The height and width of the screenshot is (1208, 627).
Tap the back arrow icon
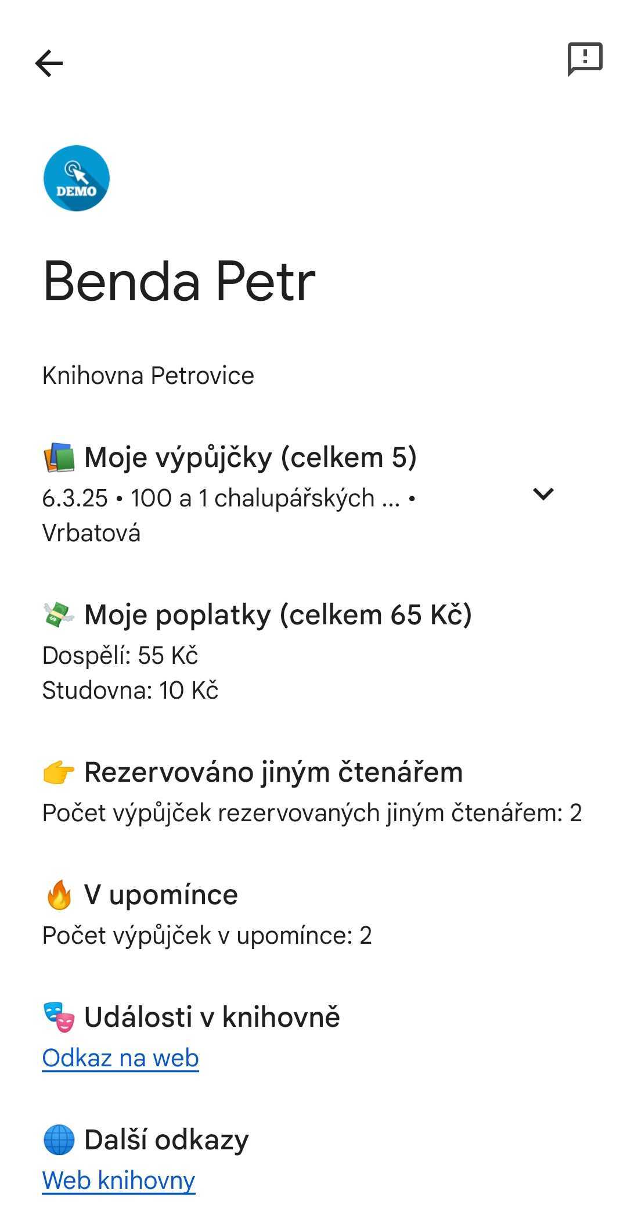pyautogui.click(x=49, y=63)
